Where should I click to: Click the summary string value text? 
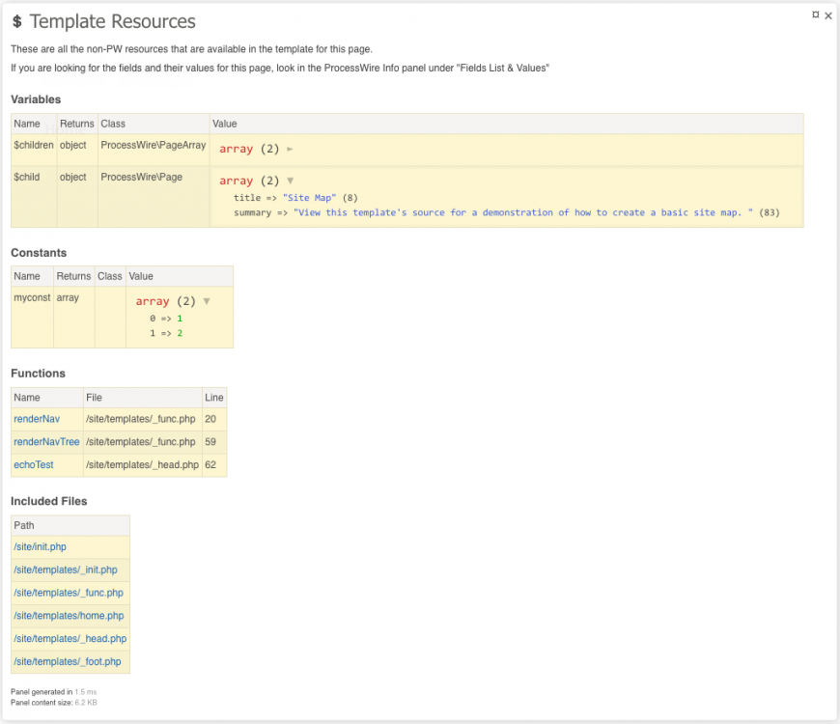[x=522, y=212]
